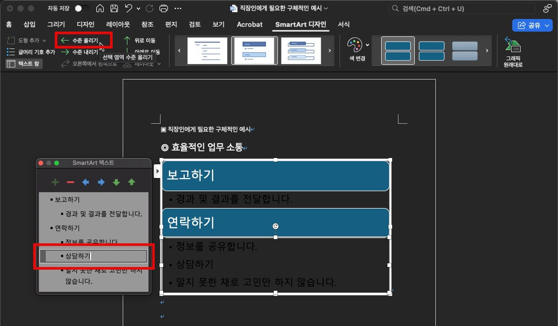Click green plus icon in SmartArt text pane
Screen dimensions: 558x326
[x=55, y=182]
